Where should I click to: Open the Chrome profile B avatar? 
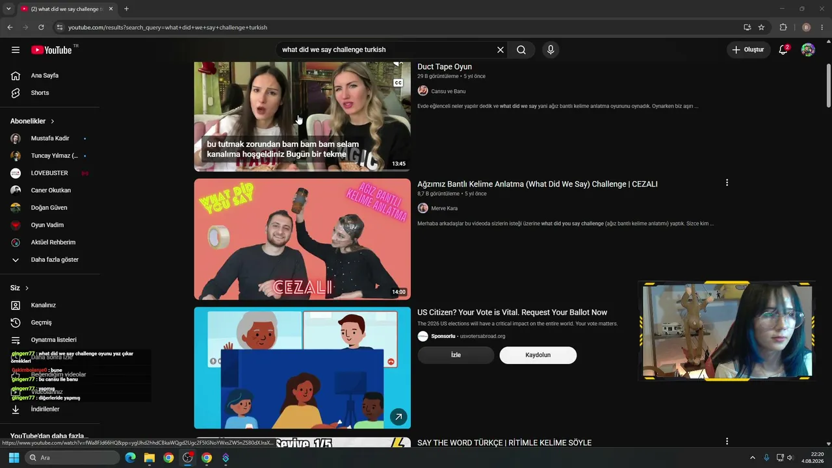807,27
